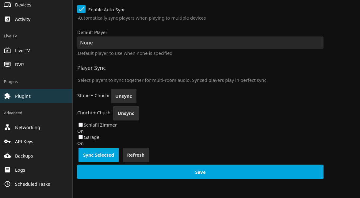360x198 pixels.
Task: Click the Devices icon in the sidebar
Action: pyautogui.click(x=7, y=5)
